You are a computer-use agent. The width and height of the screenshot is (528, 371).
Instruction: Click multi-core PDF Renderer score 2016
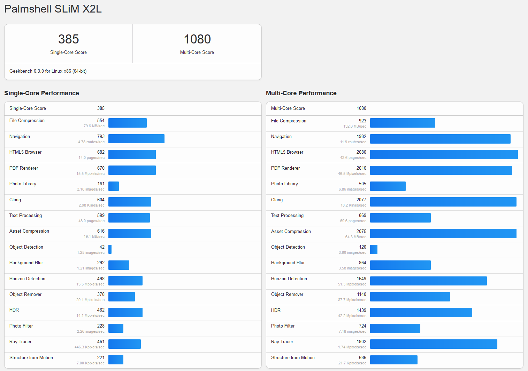(x=361, y=168)
